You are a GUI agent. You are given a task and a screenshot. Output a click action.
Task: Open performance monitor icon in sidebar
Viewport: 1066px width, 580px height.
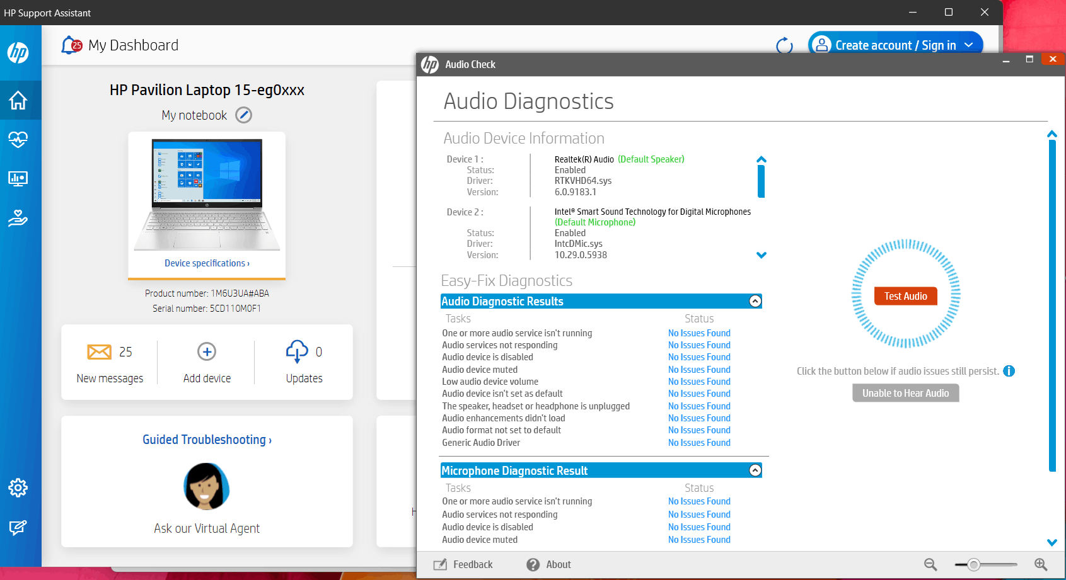[x=18, y=179]
